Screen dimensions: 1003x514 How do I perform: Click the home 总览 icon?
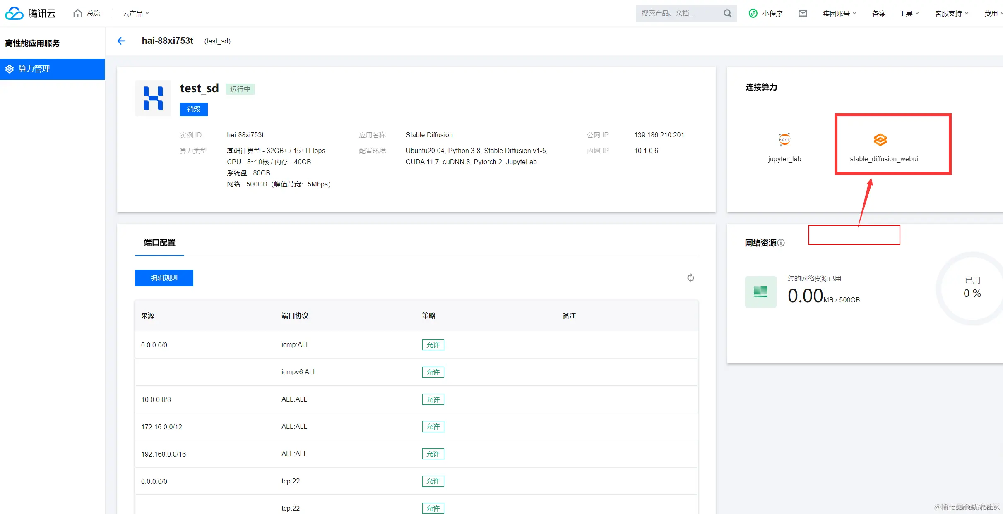78,13
